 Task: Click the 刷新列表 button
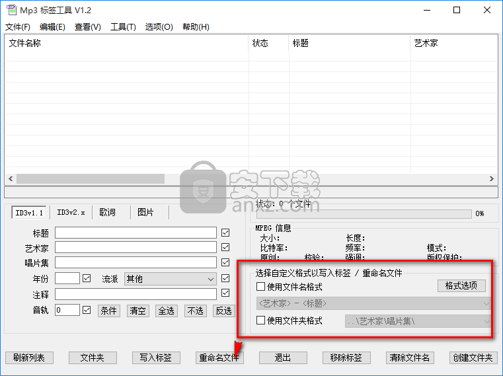pyautogui.click(x=29, y=357)
